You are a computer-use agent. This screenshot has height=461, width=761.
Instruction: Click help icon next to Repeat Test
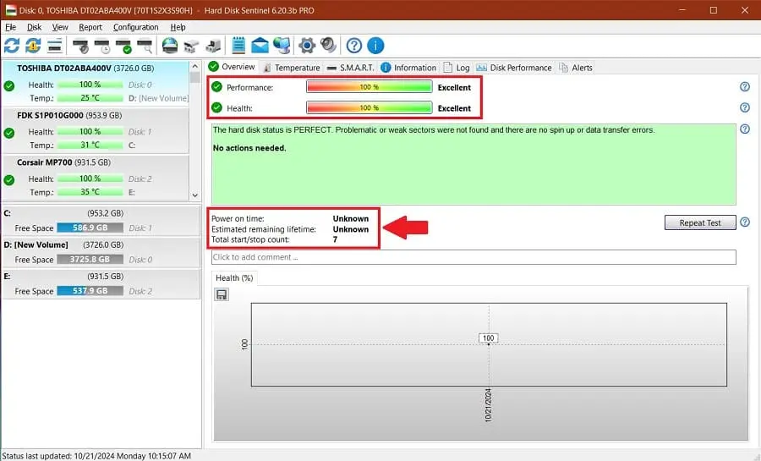coord(744,222)
